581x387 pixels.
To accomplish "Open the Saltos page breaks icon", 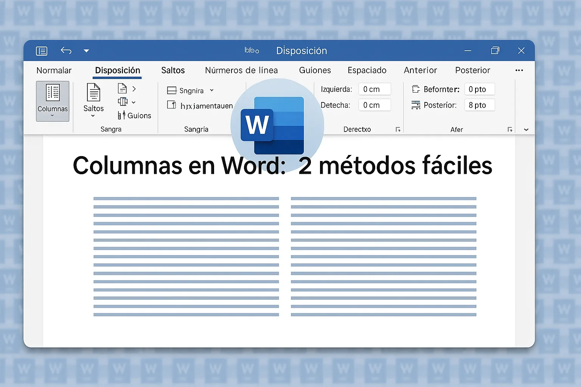I will (x=93, y=93).
